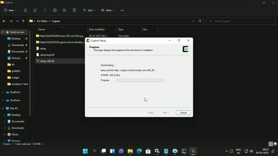Expand the first OneDrive tree node
The height and width of the screenshot is (156, 278).
tap(3, 92)
